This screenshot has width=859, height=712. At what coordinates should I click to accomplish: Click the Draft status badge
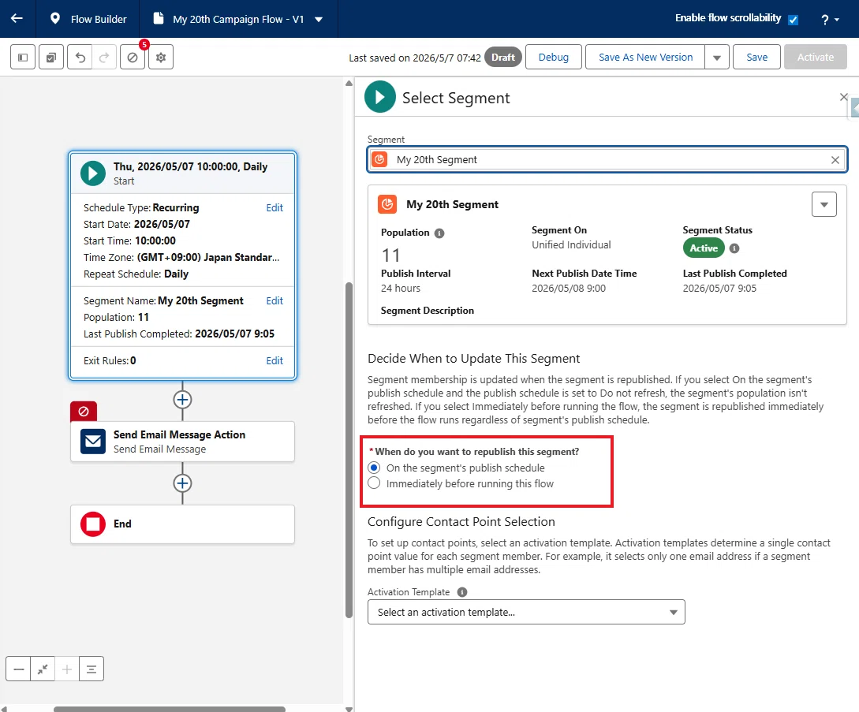click(x=503, y=57)
